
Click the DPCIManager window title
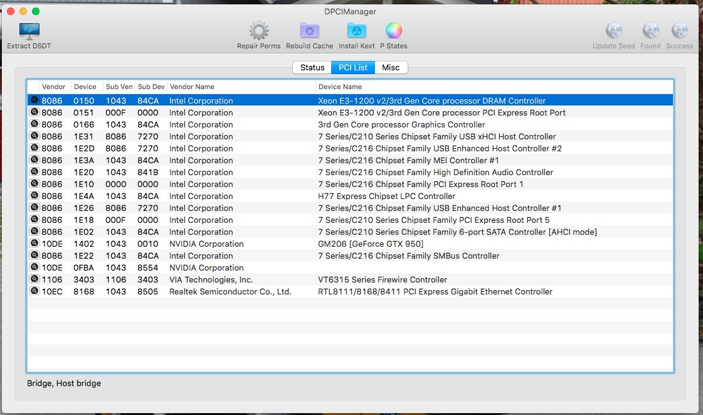350,12
